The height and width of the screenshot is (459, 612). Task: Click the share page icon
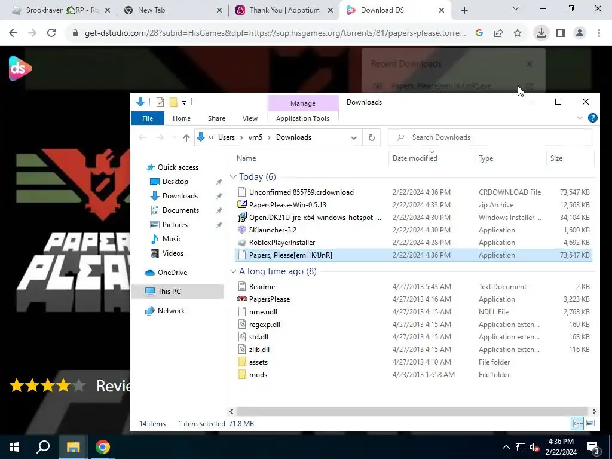coord(498,33)
